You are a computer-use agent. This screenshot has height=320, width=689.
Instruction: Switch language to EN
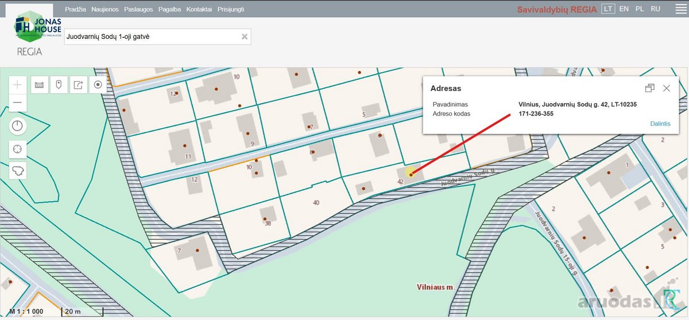624,9
